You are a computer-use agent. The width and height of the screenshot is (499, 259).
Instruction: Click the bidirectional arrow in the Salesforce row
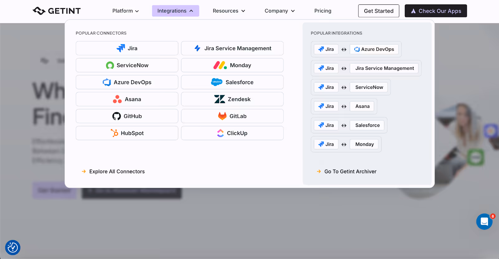[344, 126]
